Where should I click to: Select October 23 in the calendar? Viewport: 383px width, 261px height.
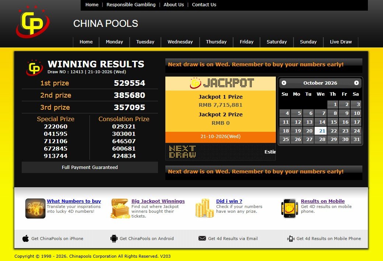point(344,131)
